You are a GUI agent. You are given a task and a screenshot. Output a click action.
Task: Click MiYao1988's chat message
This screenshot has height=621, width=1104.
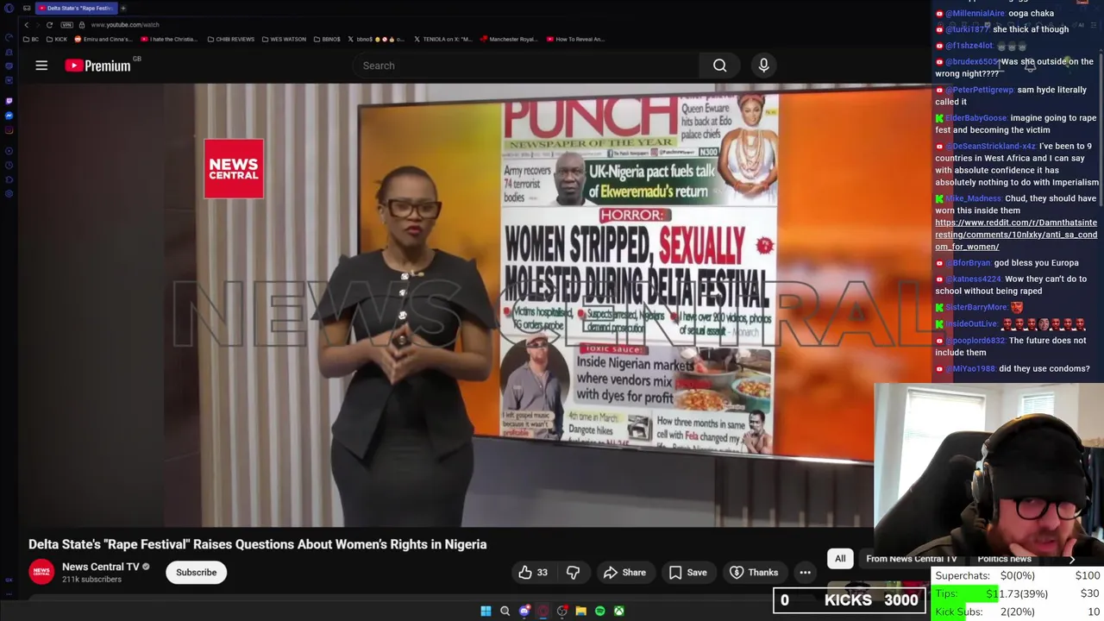pyautogui.click(x=1013, y=369)
